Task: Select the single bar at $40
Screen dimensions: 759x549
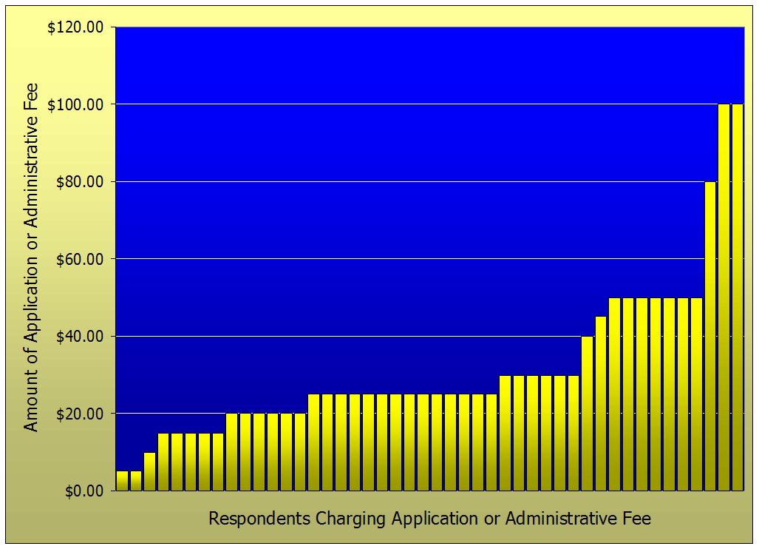Action: (x=587, y=414)
